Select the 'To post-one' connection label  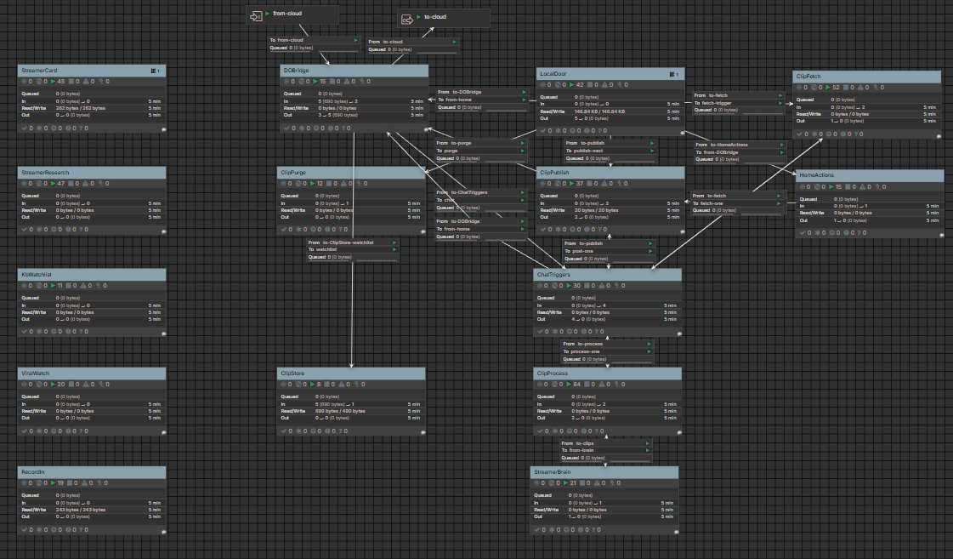(x=579, y=251)
